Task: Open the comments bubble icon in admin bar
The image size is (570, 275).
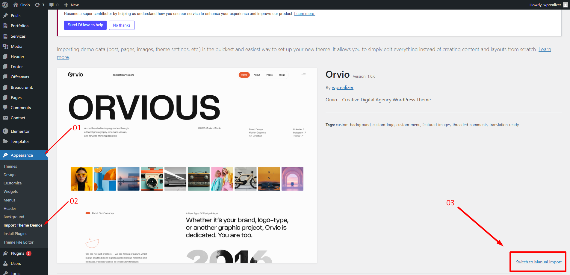Action: click(52, 5)
